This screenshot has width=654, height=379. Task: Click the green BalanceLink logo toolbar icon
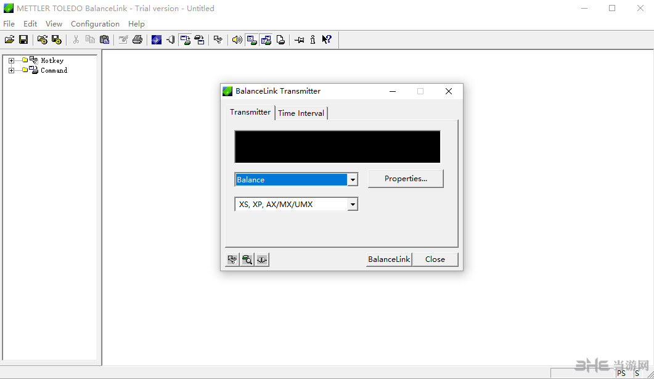157,39
